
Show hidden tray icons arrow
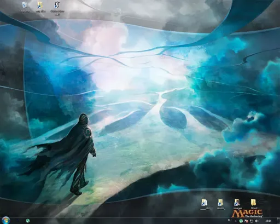[x=236, y=221]
